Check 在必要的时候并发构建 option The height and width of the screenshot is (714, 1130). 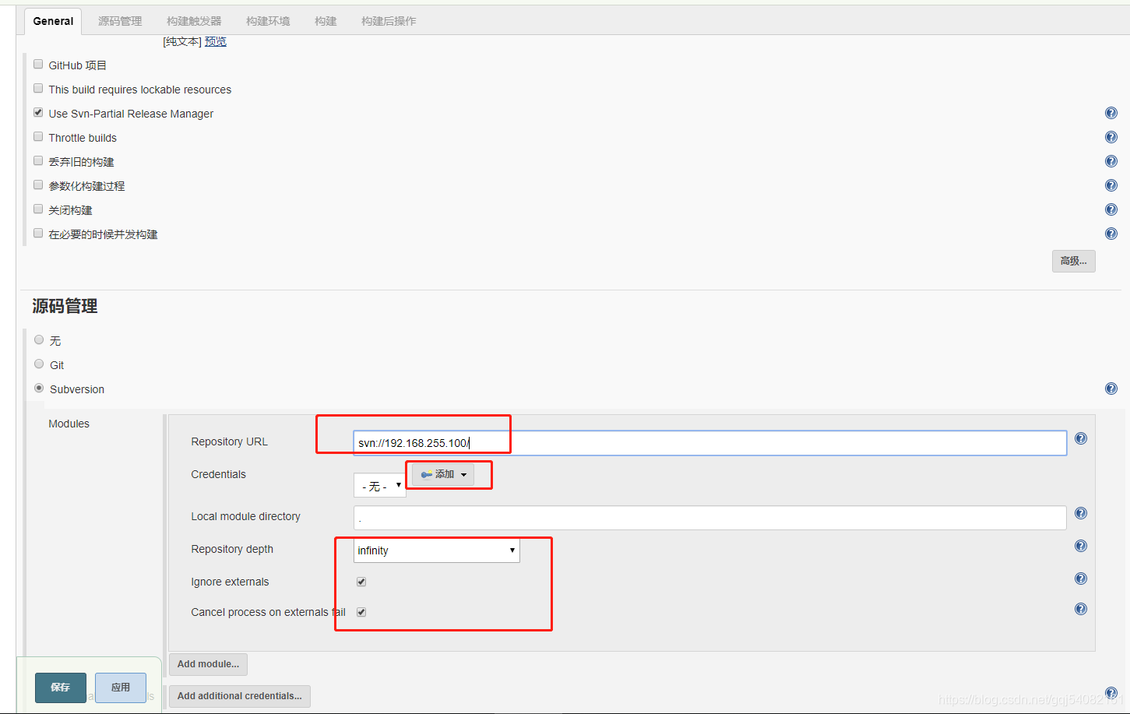pyautogui.click(x=38, y=234)
